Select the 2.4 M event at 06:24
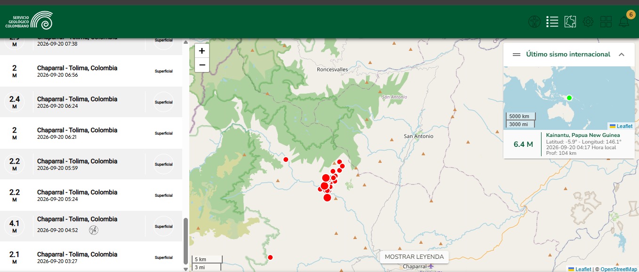 pos(91,102)
